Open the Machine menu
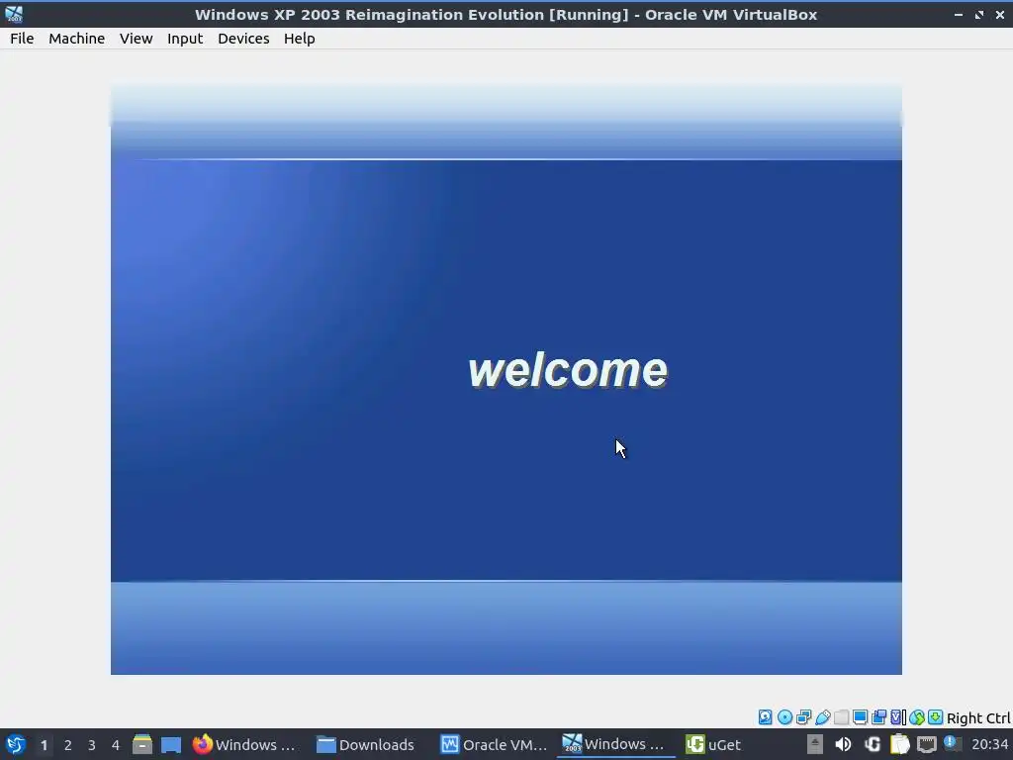 click(x=76, y=39)
